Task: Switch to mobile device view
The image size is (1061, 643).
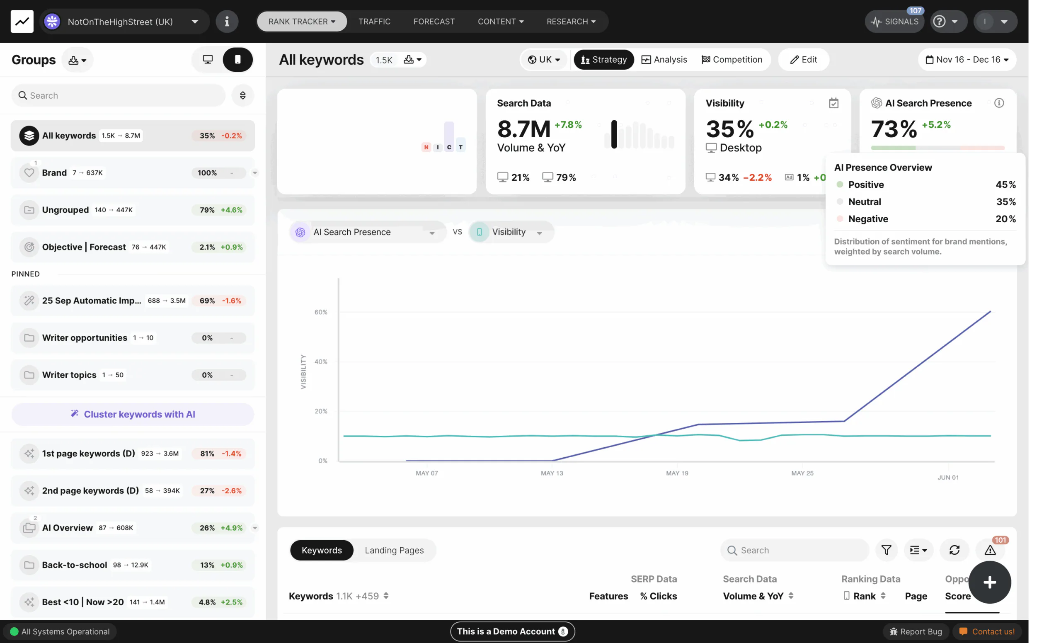Action: point(238,59)
